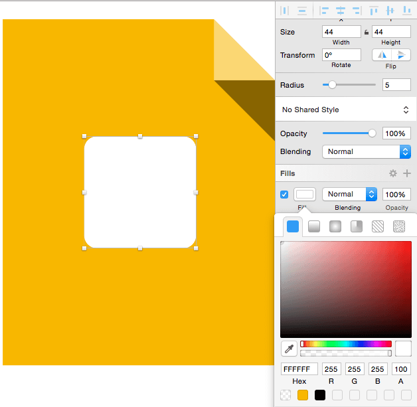Align selected layers to top edge
This screenshot has width=417, height=407.
pyautogui.click(x=374, y=11)
